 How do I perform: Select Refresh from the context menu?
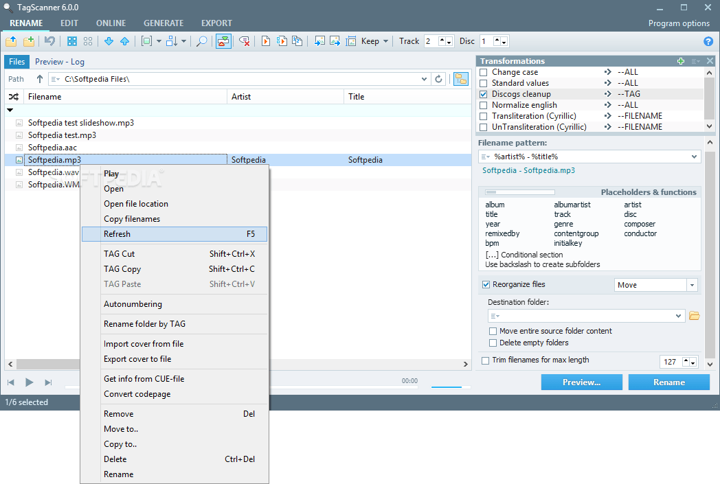click(x=117, y=233)
